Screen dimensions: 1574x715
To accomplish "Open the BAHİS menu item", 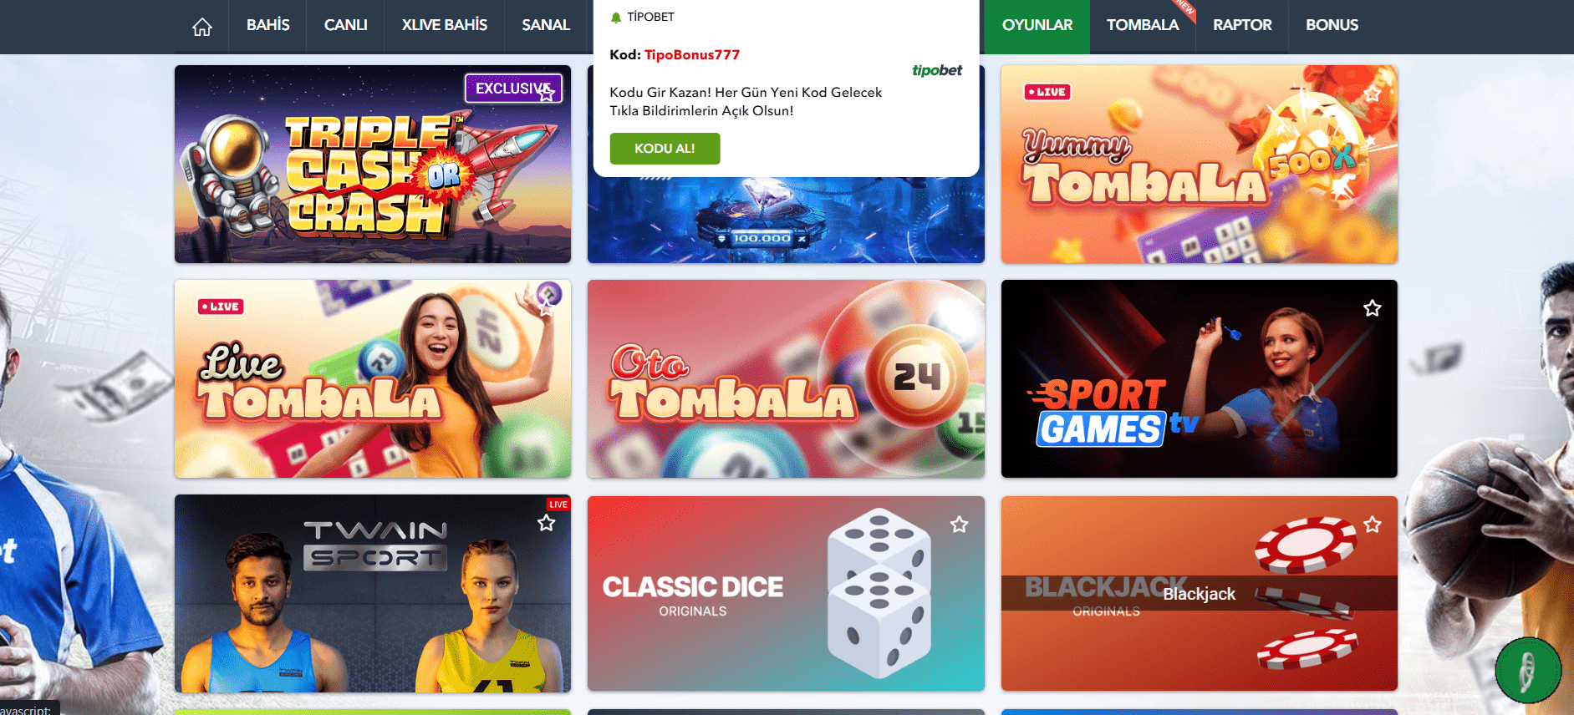I will [x=267, y=25].
